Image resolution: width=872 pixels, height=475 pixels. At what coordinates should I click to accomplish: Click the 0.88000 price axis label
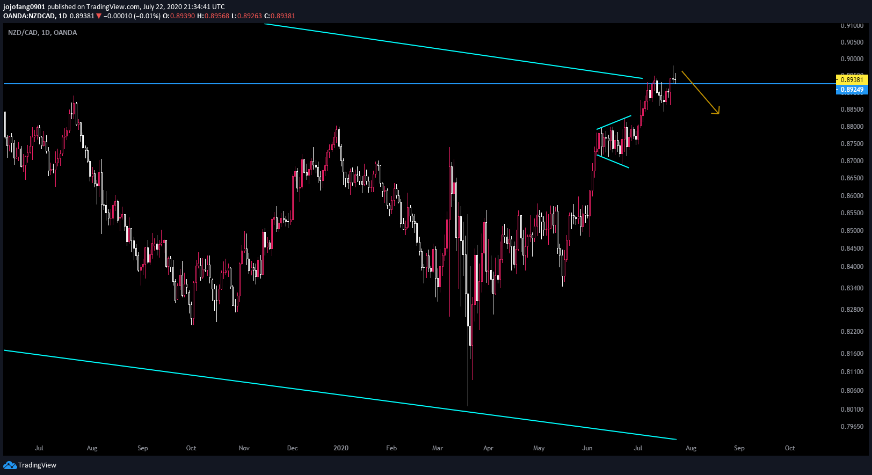coord(852,127)
